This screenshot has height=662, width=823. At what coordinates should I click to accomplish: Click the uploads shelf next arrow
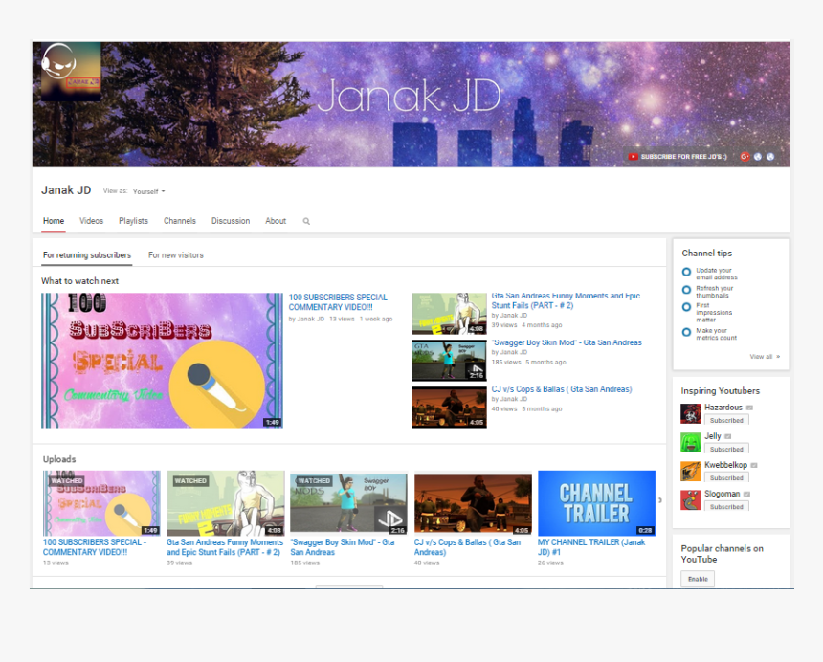tap(660, 500)
